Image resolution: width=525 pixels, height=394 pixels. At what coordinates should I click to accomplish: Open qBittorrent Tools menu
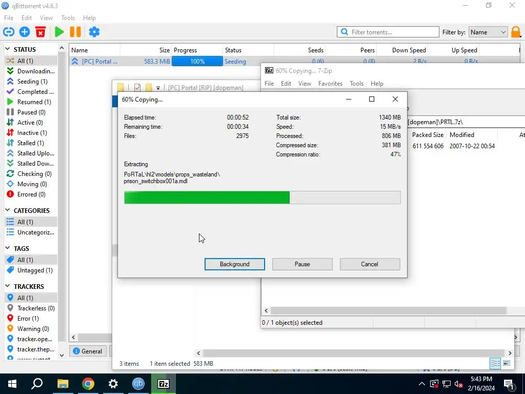pyautogui.click(x=68, y=18)
